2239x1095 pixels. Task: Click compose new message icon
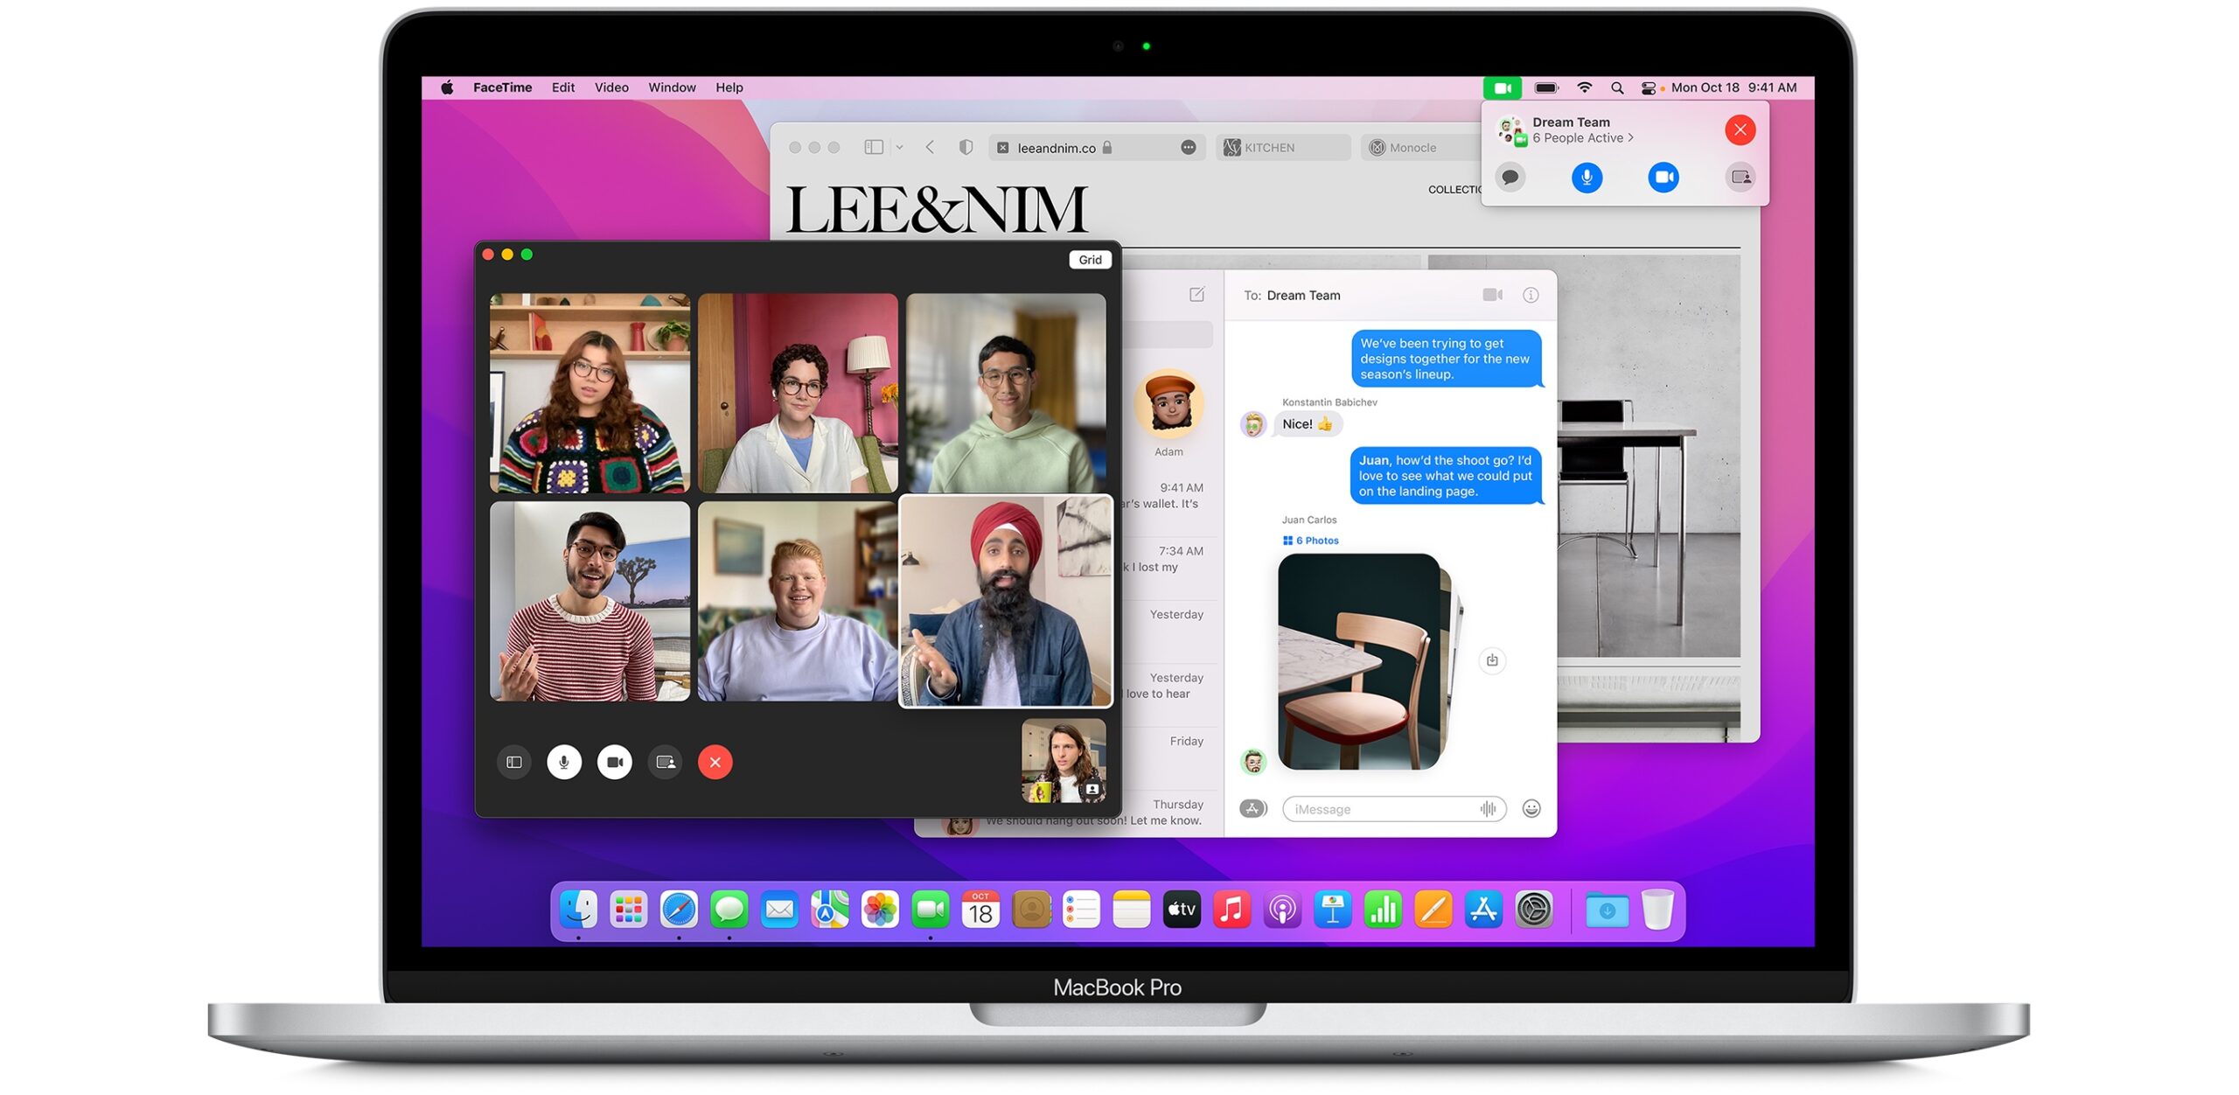point(1196,295)
